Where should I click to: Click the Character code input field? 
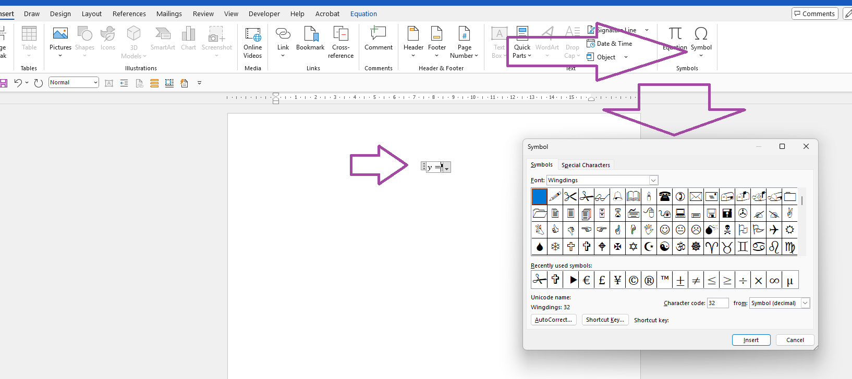(x=717, y=303)
